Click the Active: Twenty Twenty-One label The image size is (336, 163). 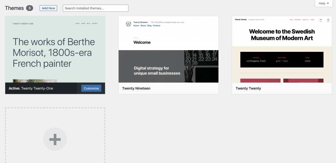(31, 88)
